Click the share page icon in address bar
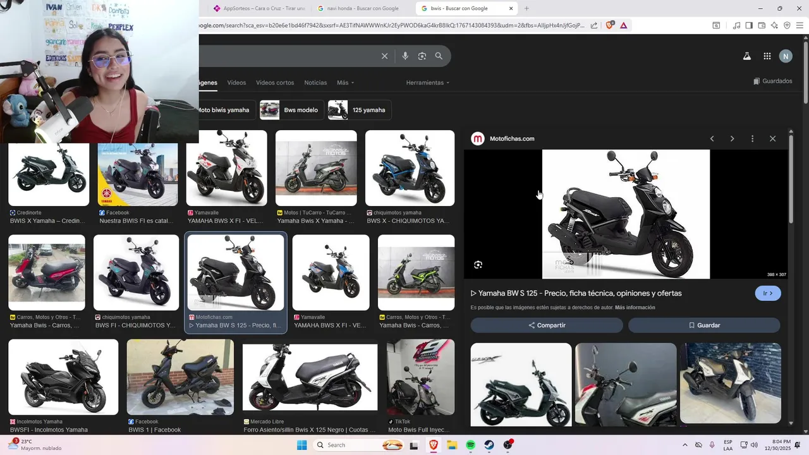Image resolution: width=809 pixels, height=455 pixels. [594, 25]
